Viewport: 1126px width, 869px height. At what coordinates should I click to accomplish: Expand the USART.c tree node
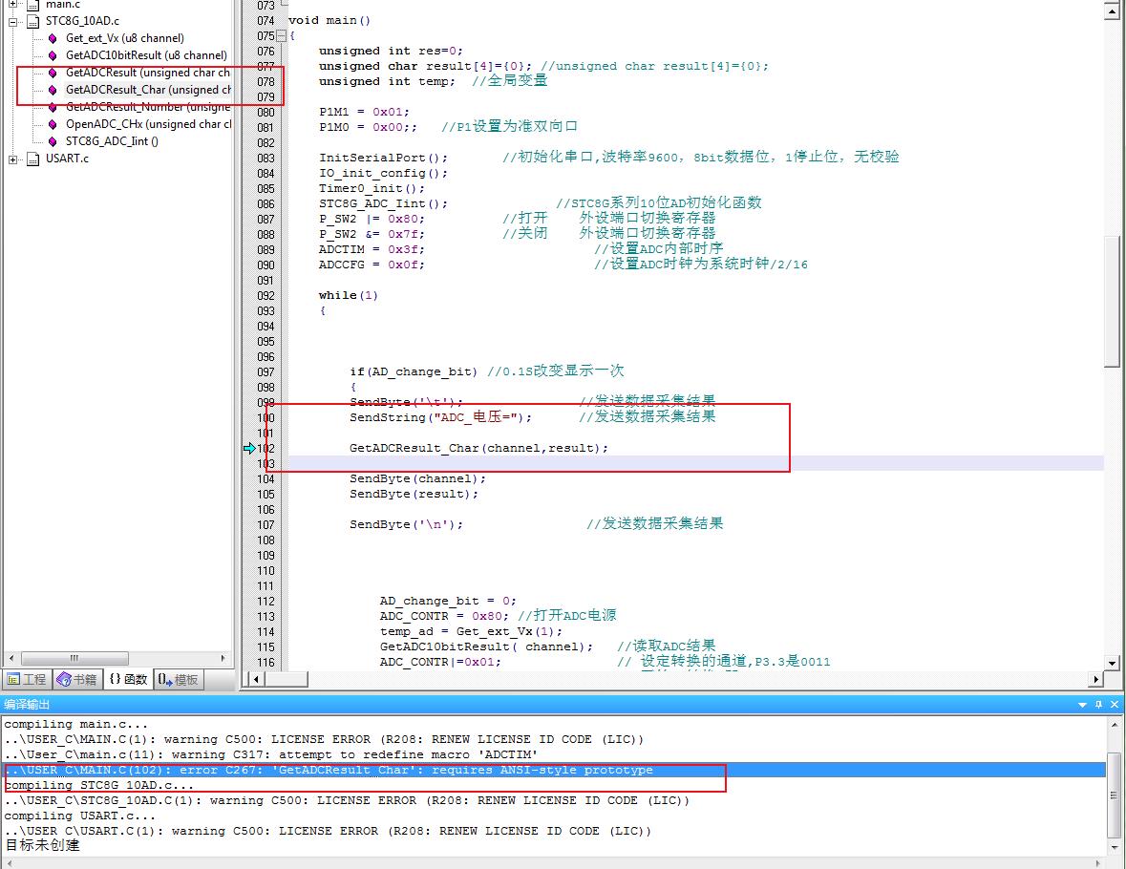pyautogui.click(x=13, y=159)
